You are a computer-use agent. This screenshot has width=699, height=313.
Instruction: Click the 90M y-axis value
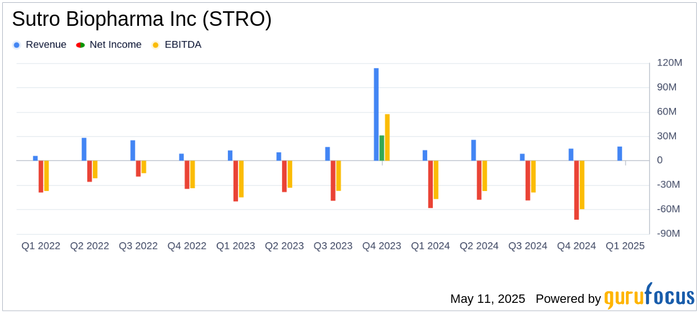pyautogui.click(x=667, y=87)
